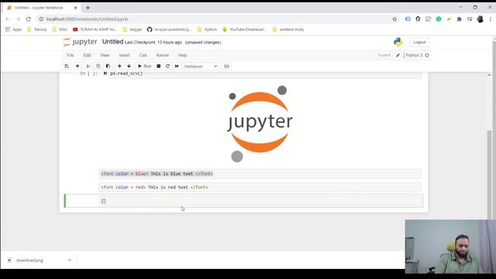Open the Insert menu

tap(125, 55)
